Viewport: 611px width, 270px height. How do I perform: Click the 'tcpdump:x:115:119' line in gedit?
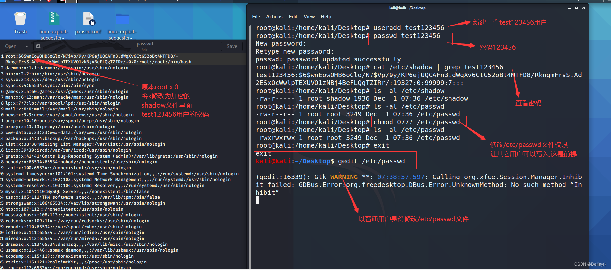(x=69, y=256)
